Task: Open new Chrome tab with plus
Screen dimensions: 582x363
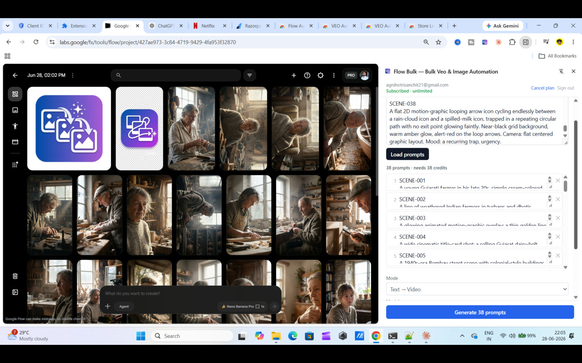Action: (454, 26)
